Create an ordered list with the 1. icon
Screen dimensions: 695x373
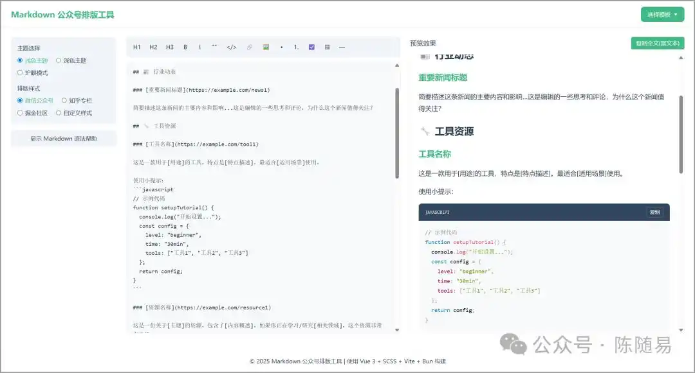(297, 47)
